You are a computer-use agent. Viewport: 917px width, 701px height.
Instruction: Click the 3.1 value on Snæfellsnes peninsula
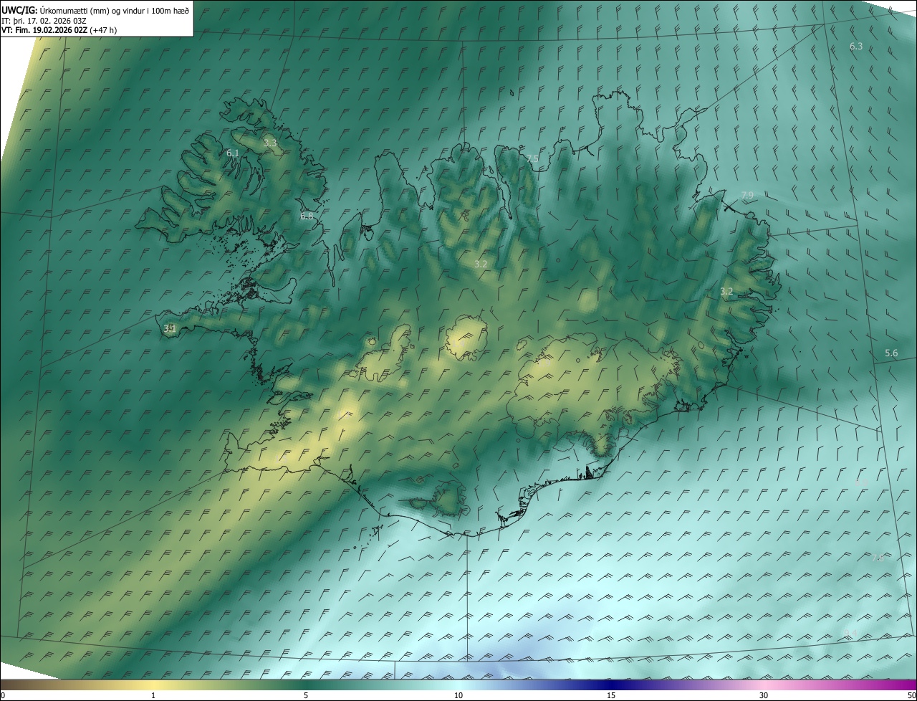coord(170,328)
